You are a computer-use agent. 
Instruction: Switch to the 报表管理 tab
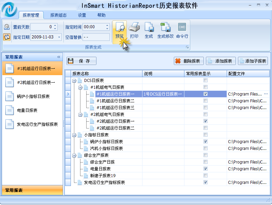31,15
